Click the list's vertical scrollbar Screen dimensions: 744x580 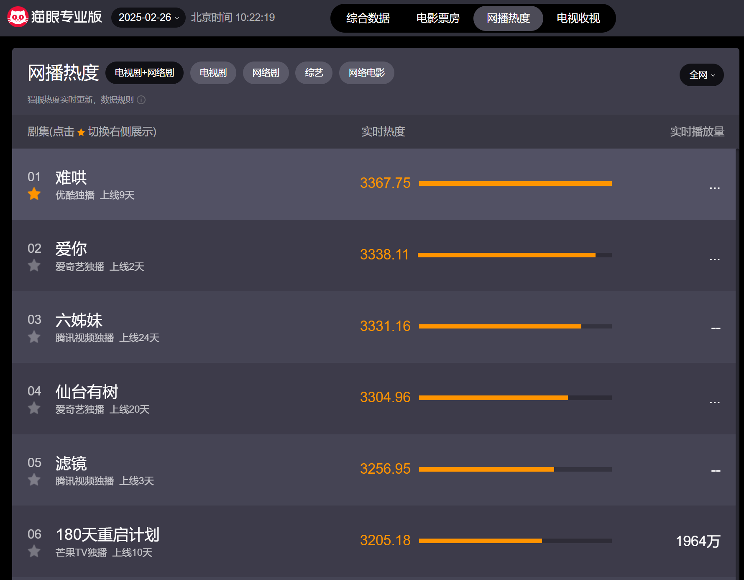point(737,364)
